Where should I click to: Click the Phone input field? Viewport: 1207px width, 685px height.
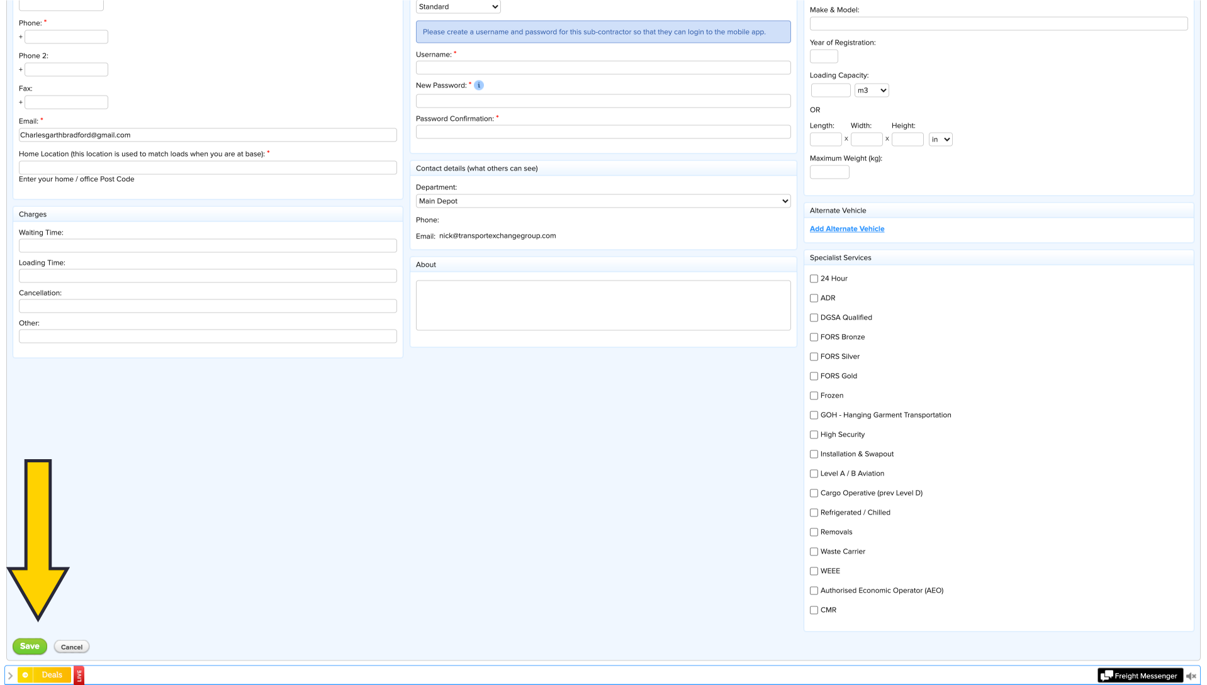tap(66, 37)
